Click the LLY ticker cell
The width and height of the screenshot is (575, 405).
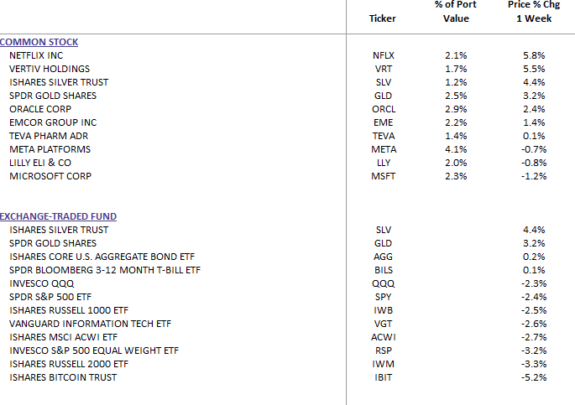(383, 163)
